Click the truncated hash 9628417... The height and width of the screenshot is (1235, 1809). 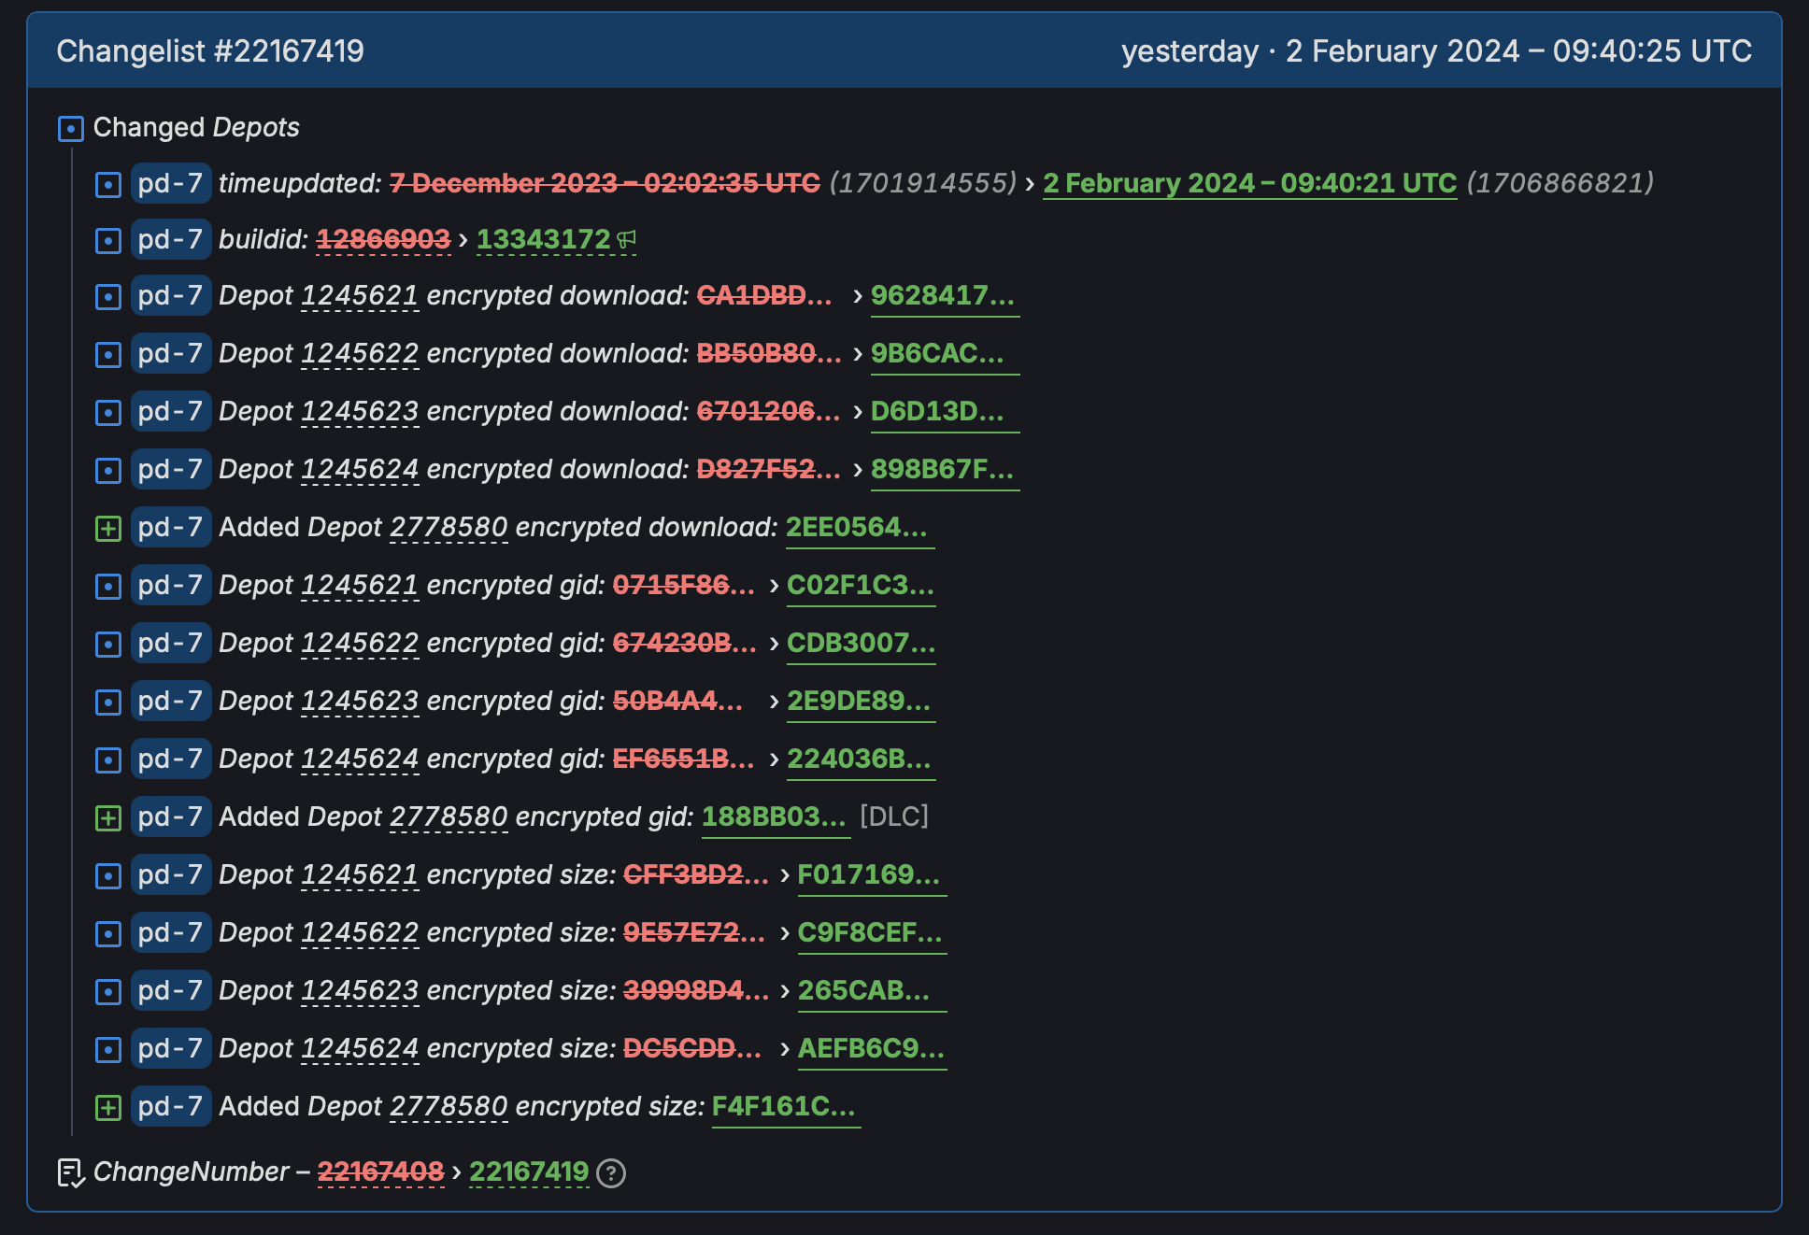pos(942,295)
